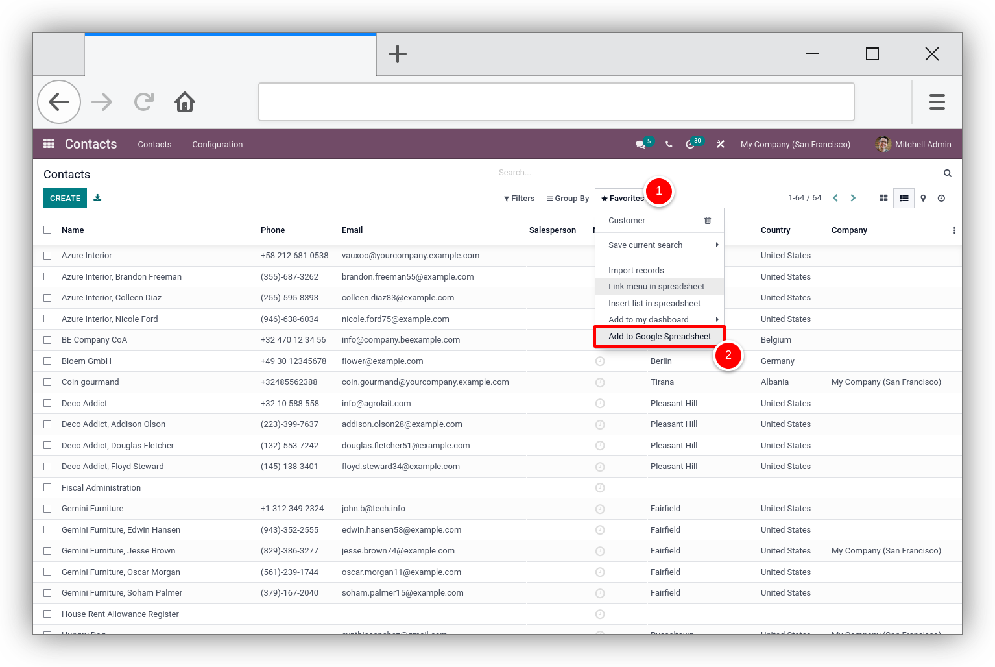Choose Add to Google Spreadsheet
Viewport: 995px width, 667px height.
(659, 337)
